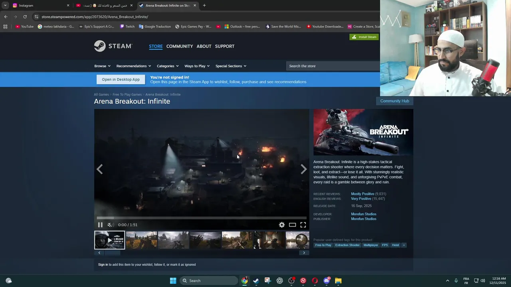Select the Multiplayer tag
The width and height of the screenshot is (511, 287).
tap(370, 245)
